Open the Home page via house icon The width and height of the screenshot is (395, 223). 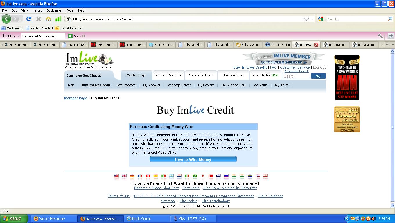point(48,19)
